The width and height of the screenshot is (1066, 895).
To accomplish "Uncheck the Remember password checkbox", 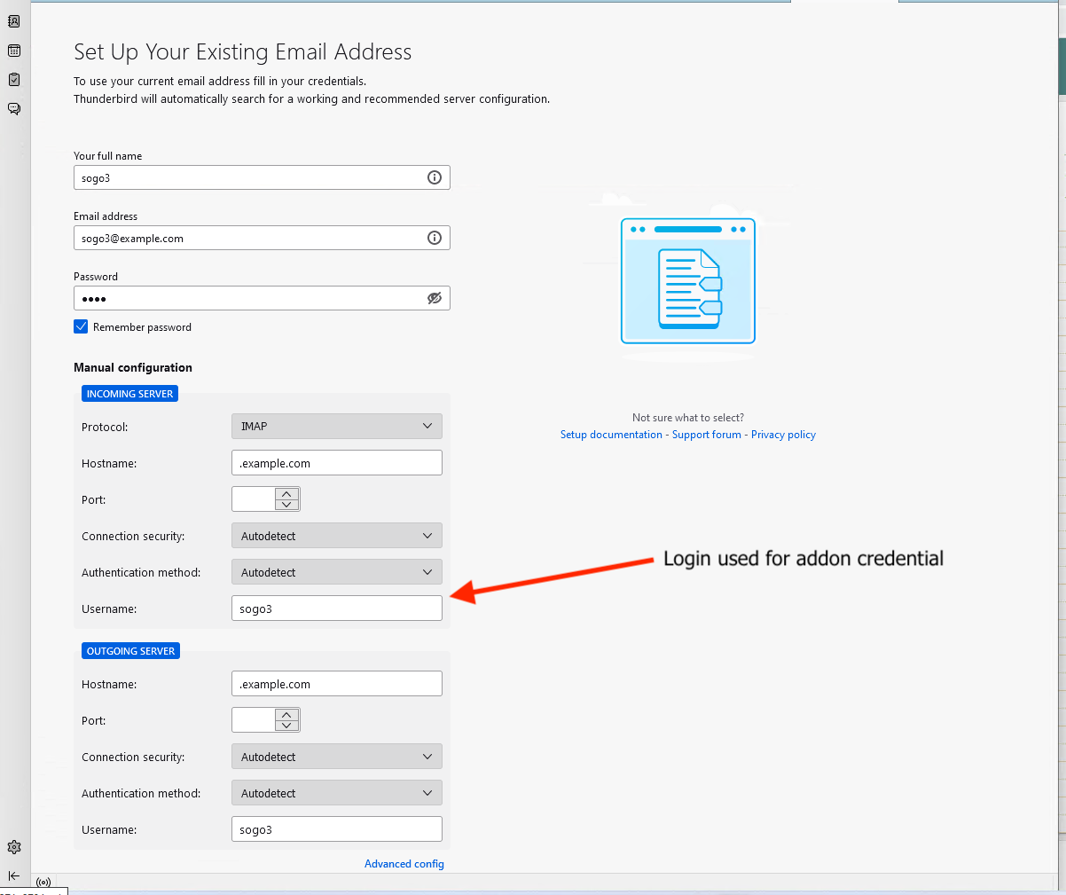I will 81,326.
